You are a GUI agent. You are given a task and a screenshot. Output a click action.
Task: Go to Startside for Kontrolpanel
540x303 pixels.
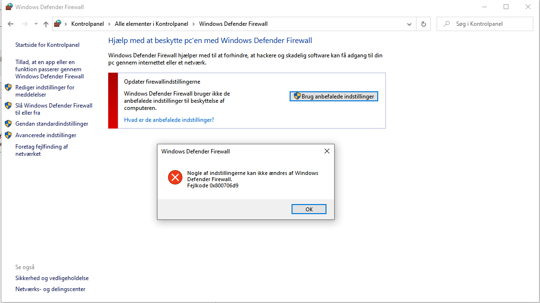(47, 45)
